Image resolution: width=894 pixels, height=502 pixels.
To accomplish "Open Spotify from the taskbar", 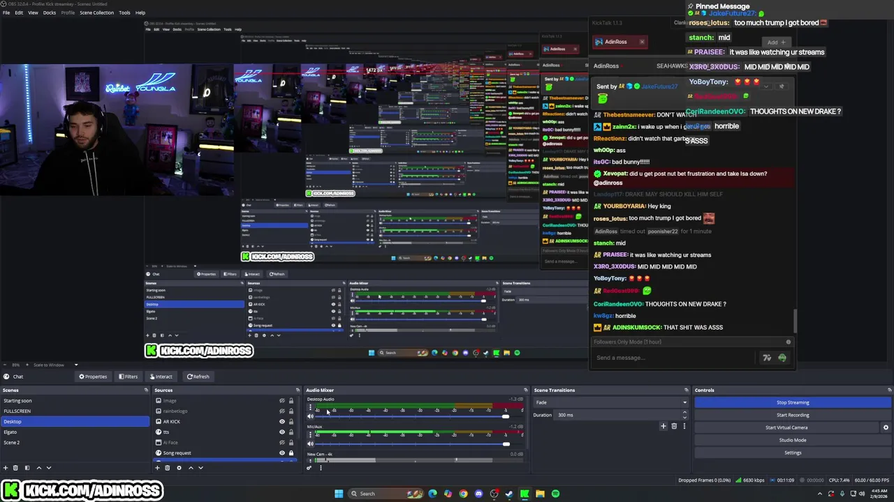I will pyautogui.click(x=555, y=494).
